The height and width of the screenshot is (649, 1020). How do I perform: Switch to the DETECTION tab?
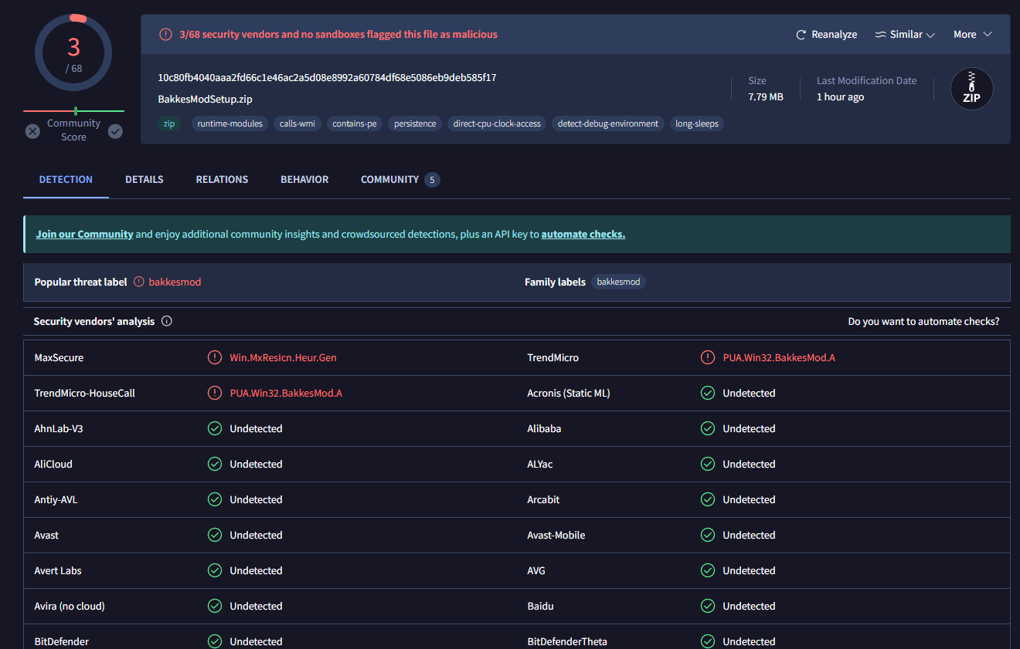[66, 179]
